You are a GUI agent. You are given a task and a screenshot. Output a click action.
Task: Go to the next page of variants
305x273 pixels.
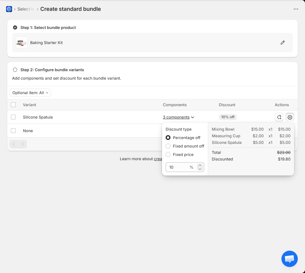pos(23,144)
